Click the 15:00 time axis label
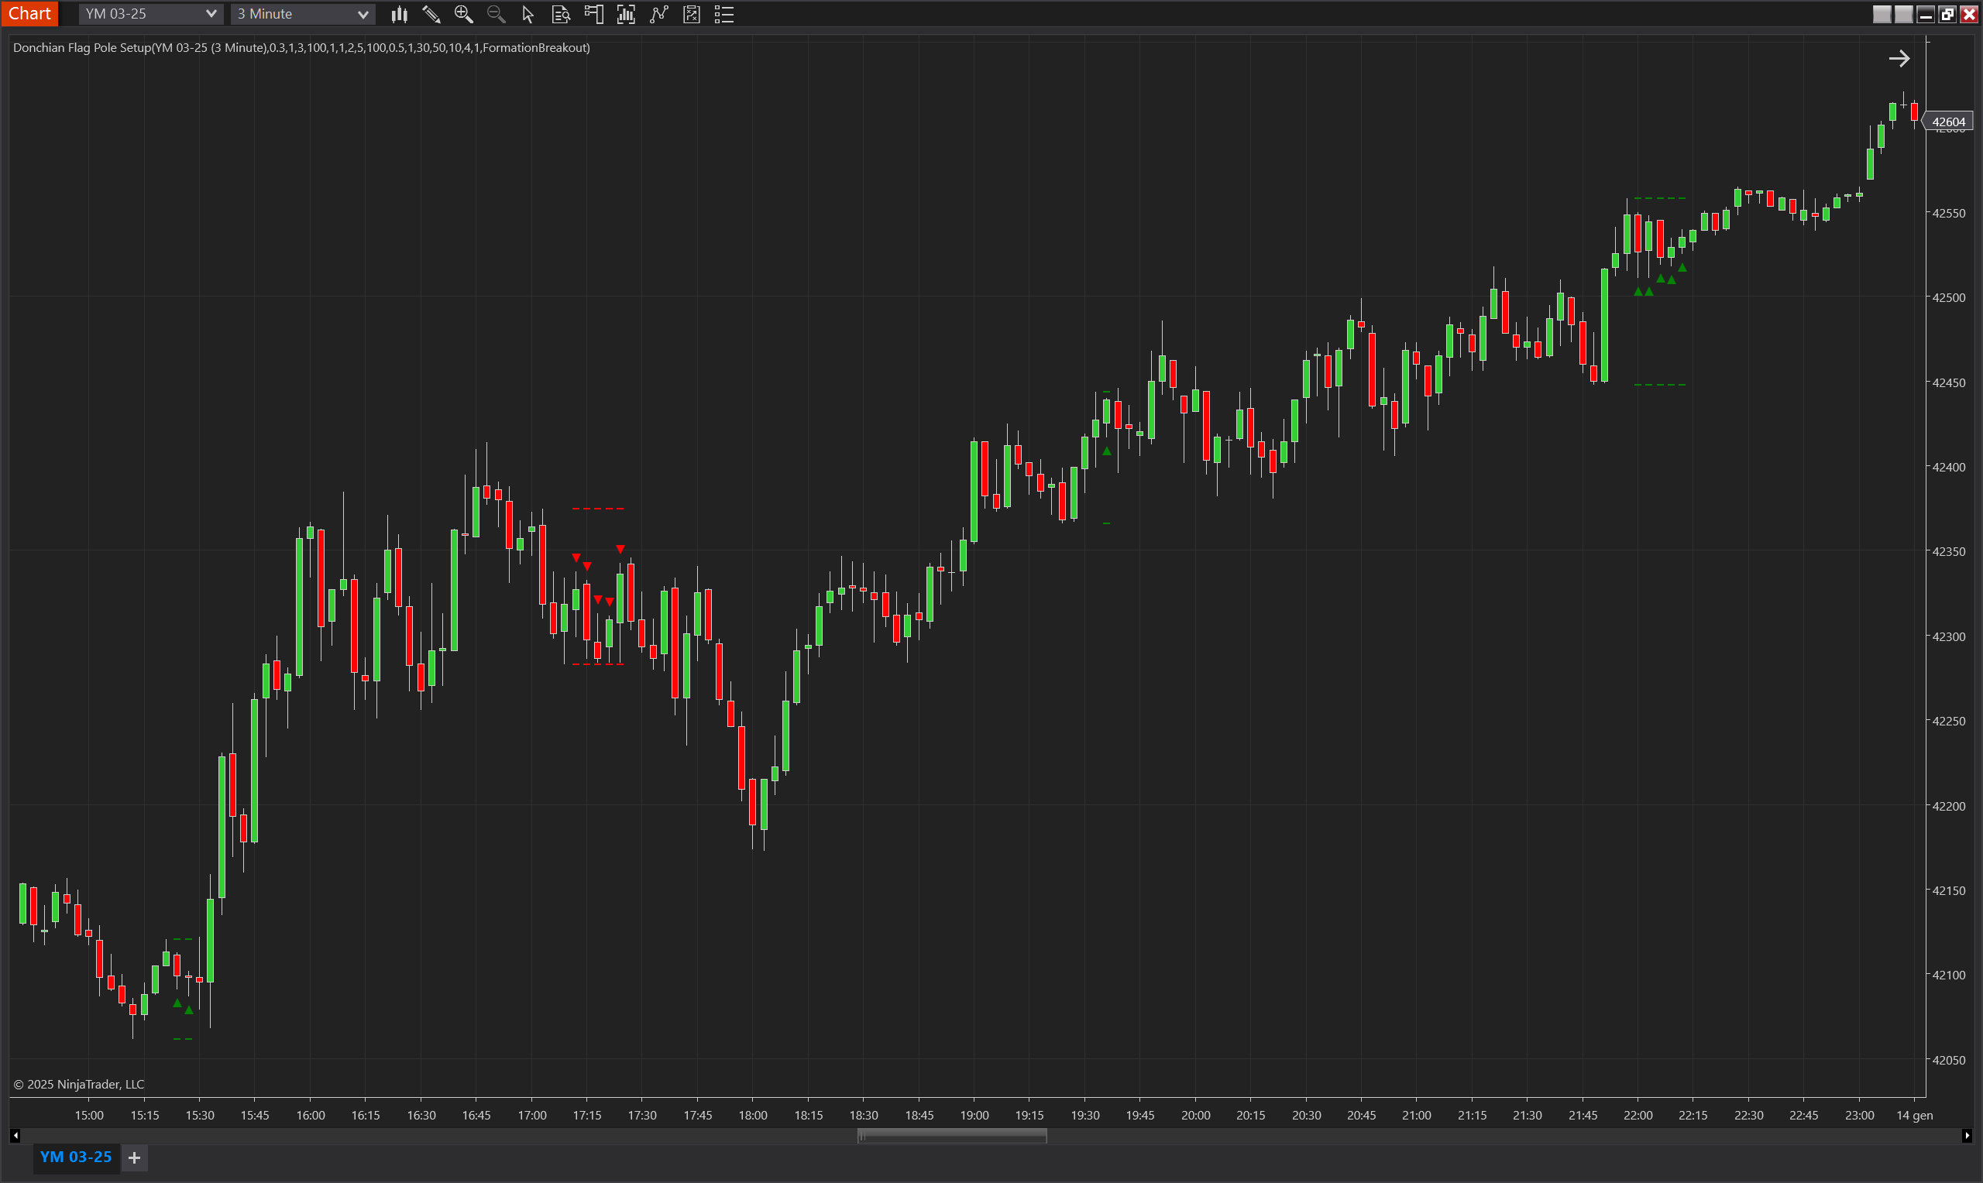Image resolution: width=1983 pixels, height=1183 pixels. pos(88,1114)
